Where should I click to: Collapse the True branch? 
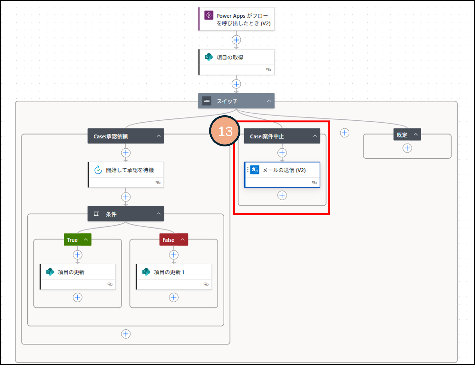[86, 240]
